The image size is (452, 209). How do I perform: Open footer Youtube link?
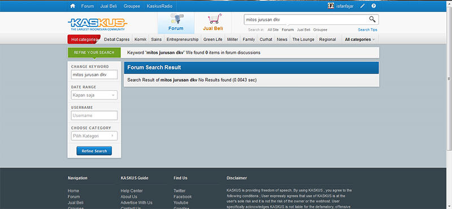pos(181,203)
